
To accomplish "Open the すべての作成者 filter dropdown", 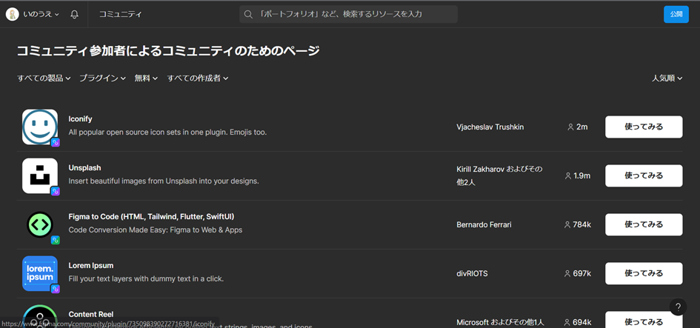I will point(198,78).
